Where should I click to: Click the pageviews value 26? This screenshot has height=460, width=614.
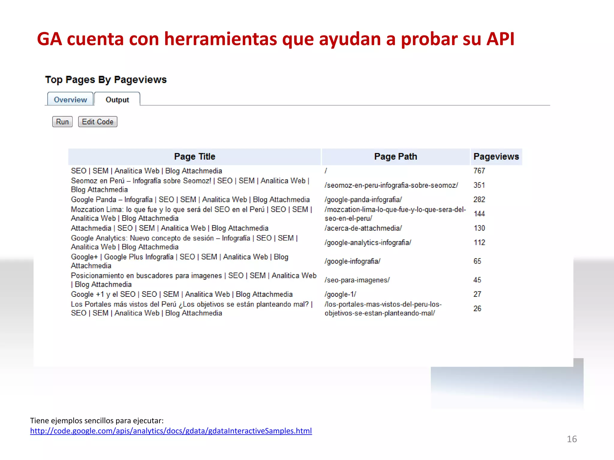(x=477, y=309)
